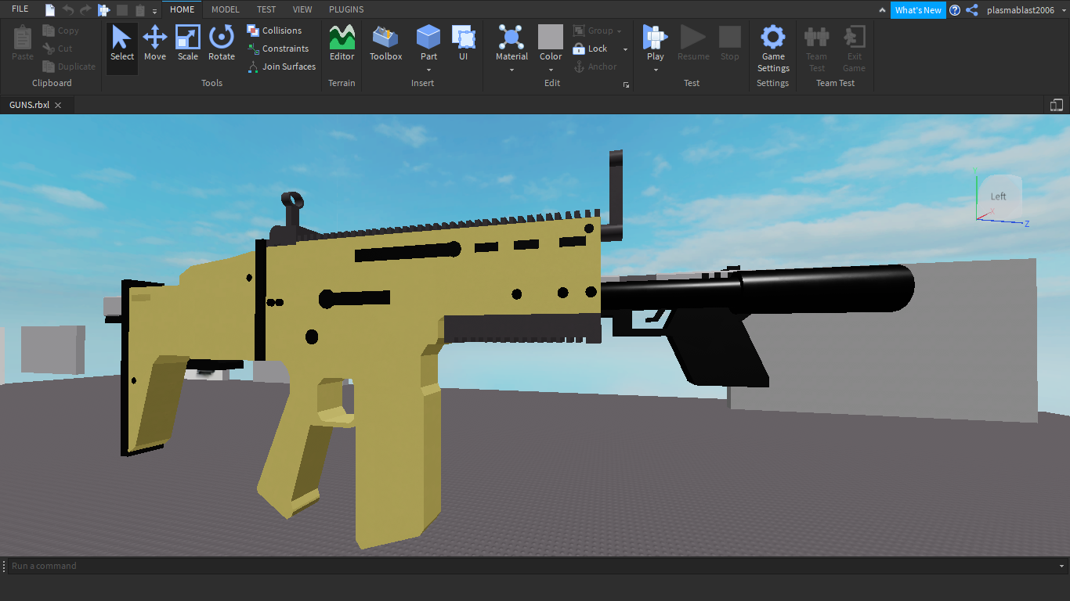1070x601 pixels.
Task: Click the Copy command
Action: (x=60, y=31)
